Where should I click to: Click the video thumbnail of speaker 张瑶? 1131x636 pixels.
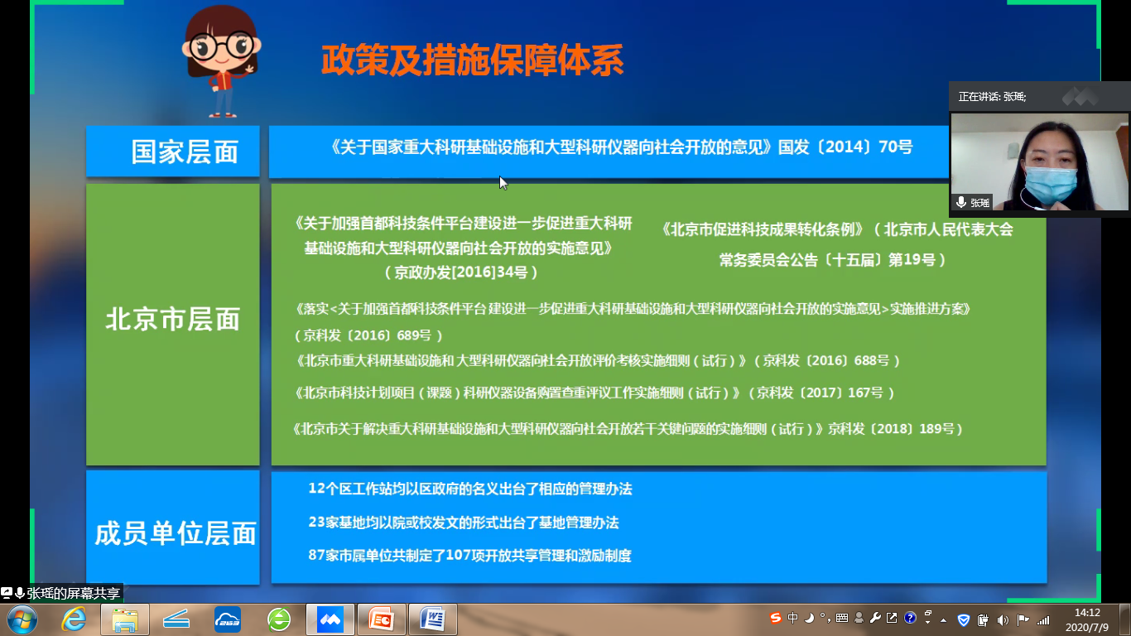coord(1039,161)
